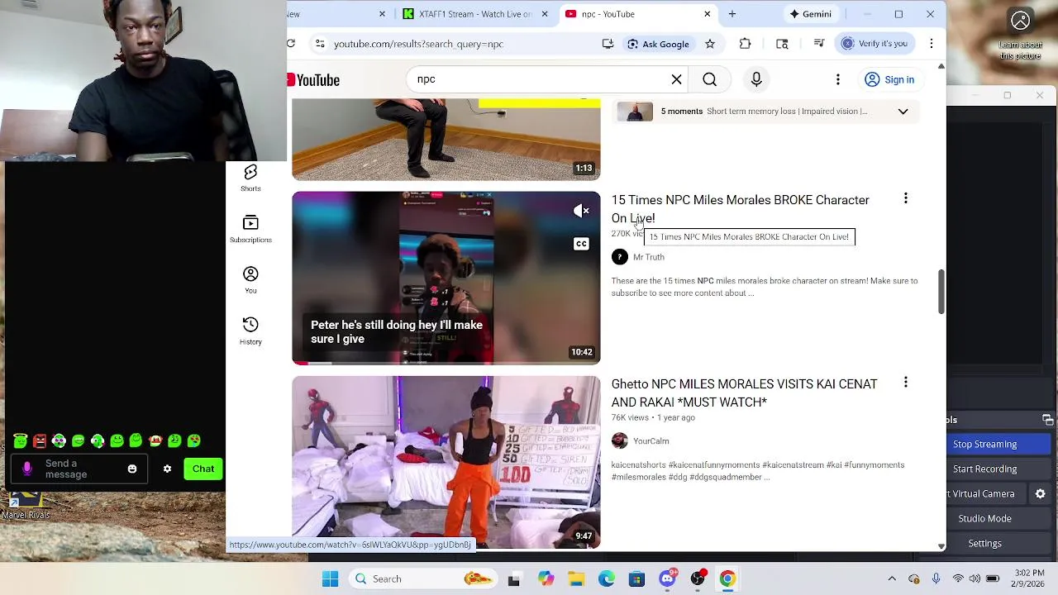Open Chrome three-dot main menu

click(932, 44)
